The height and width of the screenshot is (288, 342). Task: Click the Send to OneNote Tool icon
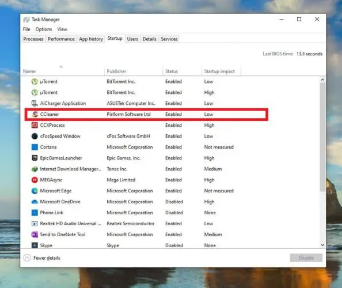pyautogui.click(x=35, y=234)
